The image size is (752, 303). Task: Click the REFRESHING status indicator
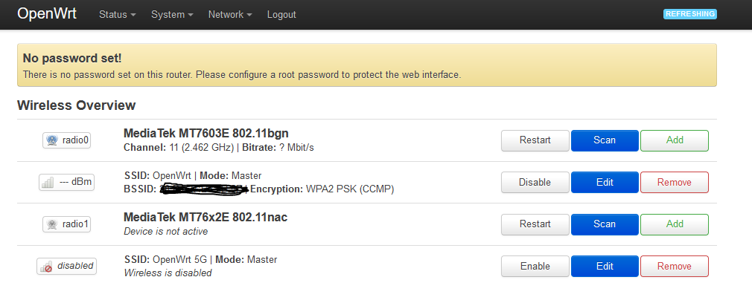point(690,14)
